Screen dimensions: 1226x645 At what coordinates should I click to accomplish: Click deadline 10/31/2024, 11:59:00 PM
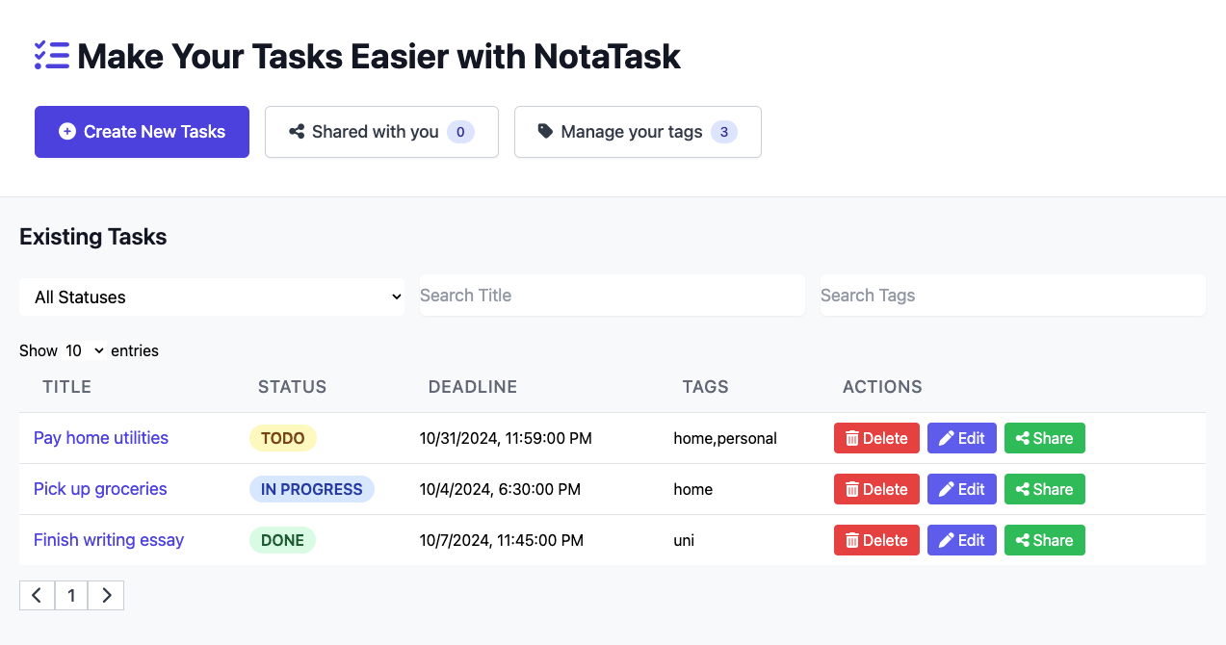pos(506,438)
